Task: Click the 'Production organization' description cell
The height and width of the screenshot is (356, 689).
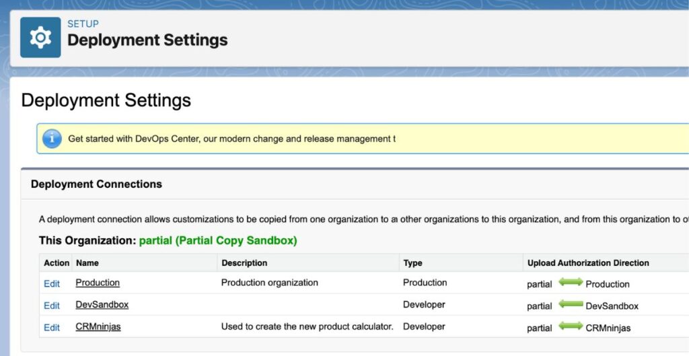Action: click(x=269, y=283)
